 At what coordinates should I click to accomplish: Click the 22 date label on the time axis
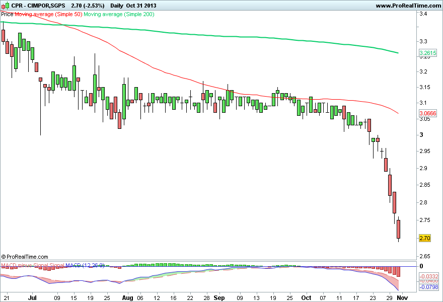pyautogui.click(x=190, y=298)
